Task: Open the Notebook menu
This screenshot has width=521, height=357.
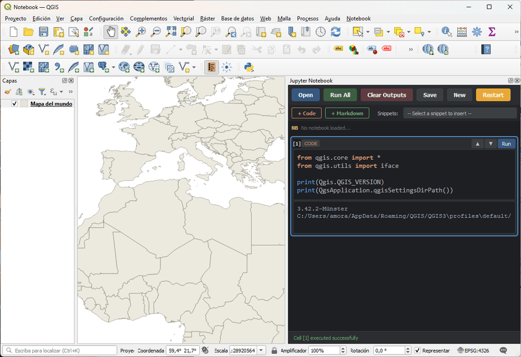Action: tap(359, 19)
